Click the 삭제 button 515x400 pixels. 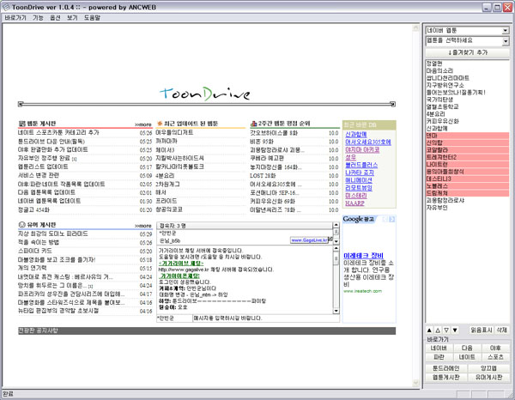coord(502,330)
